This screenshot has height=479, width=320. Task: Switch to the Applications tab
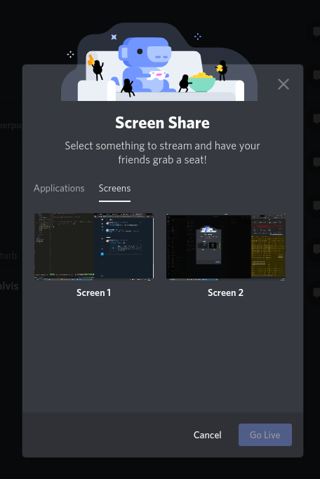click(x=59, y=188)
